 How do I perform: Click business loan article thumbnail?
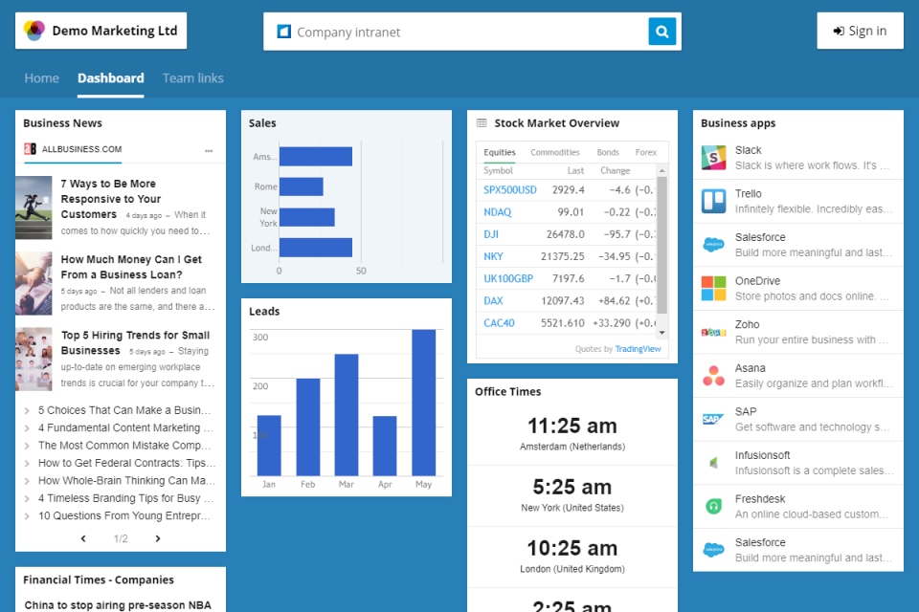point(34,283)
